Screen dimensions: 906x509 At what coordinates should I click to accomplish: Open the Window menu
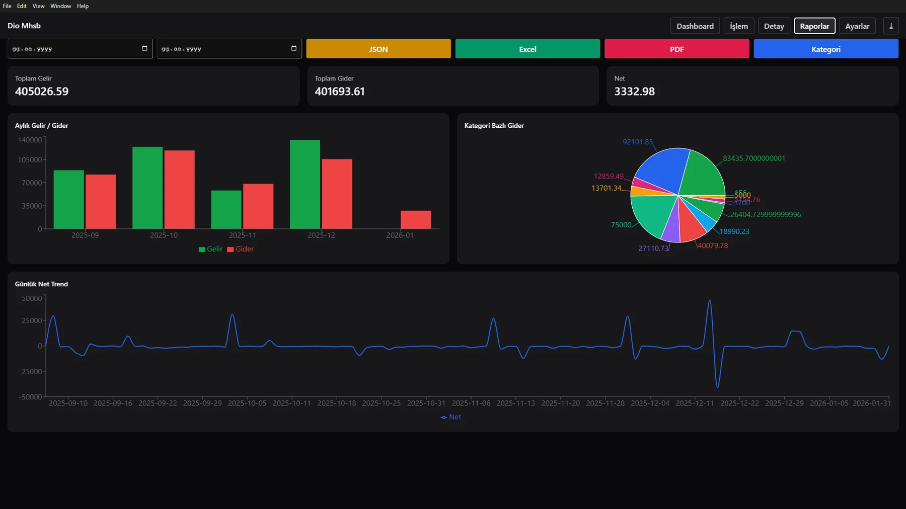(60, 6)
